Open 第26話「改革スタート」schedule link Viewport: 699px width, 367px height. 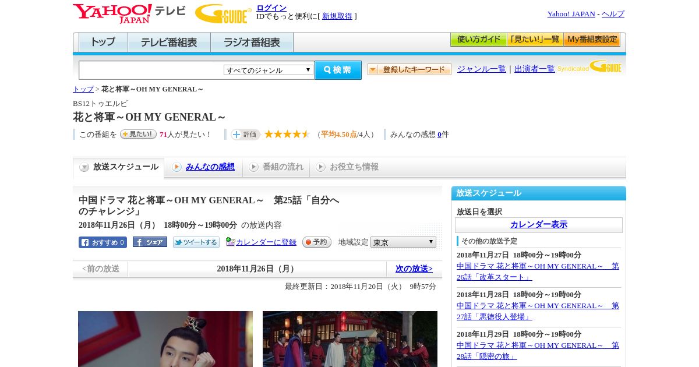(x=538, y=271)
